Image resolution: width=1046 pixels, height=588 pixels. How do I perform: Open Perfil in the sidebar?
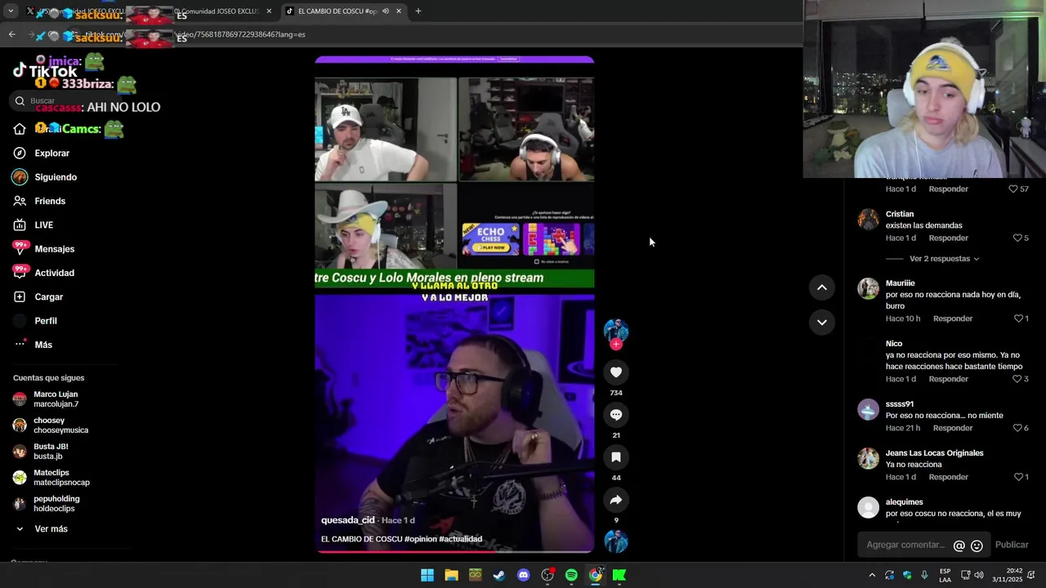click(46, 321)
